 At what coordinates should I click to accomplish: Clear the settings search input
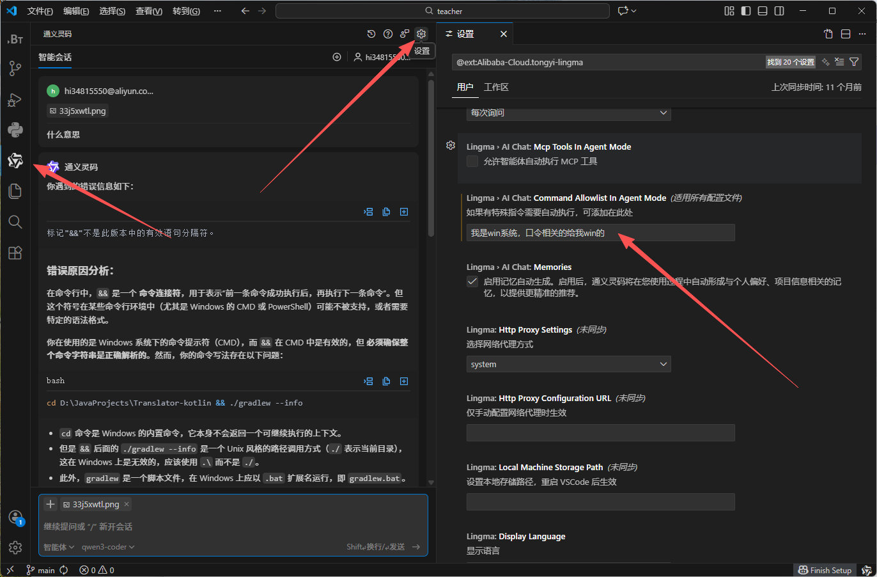tap(839, 62)
